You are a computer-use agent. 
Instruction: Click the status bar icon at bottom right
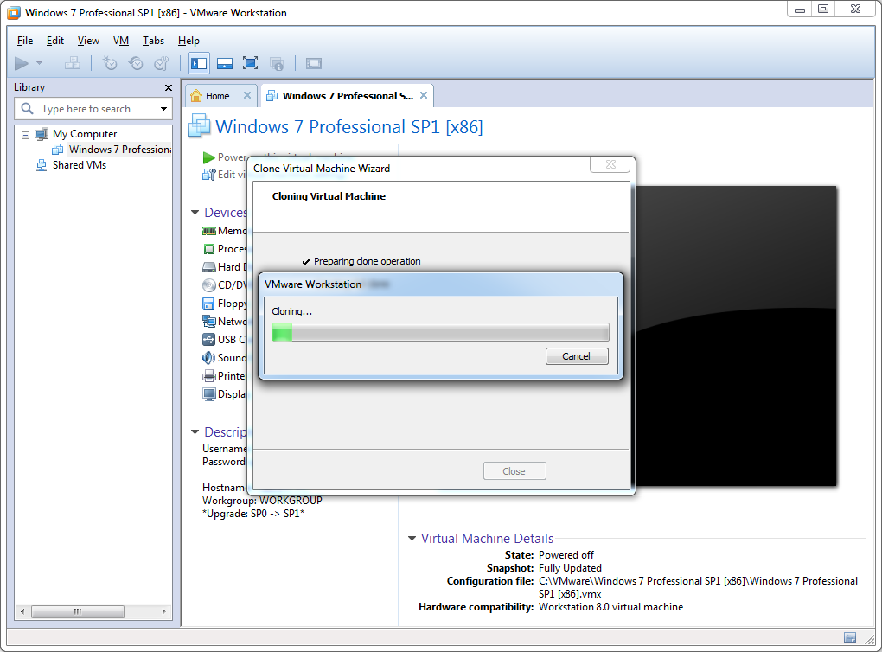coord(850,638)
